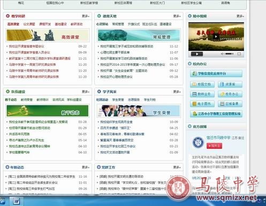
Task: Open the 区域备课 shortcut button
Action: (x=230, y=104)
